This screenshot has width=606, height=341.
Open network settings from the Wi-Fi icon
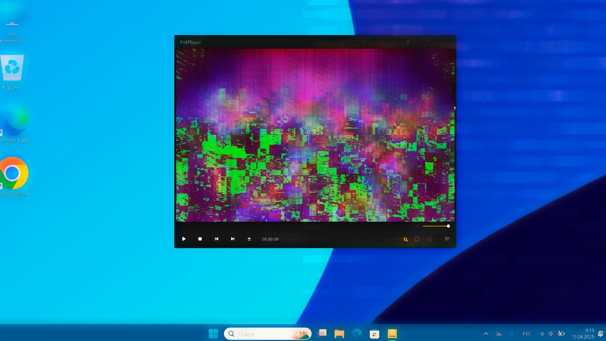[x=542, y=334]
